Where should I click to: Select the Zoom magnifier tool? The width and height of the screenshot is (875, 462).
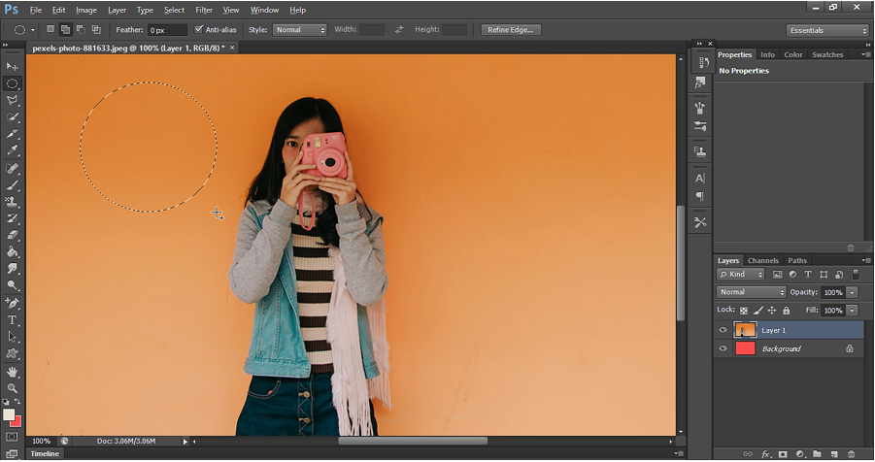pyautogui.click(x=12, y=388)
